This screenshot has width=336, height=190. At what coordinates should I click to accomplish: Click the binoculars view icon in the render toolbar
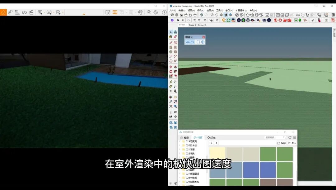pos(24,12)
